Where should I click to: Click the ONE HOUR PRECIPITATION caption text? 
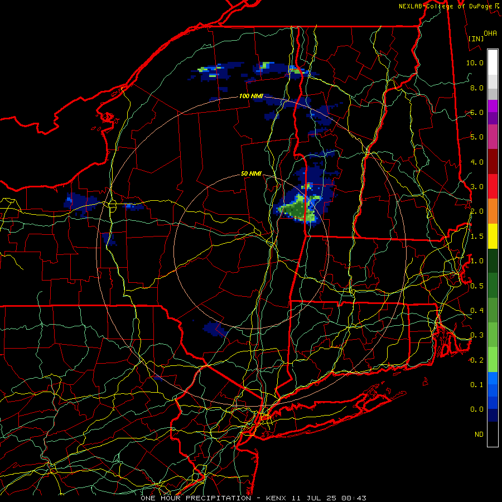click(x=196, y=498)
